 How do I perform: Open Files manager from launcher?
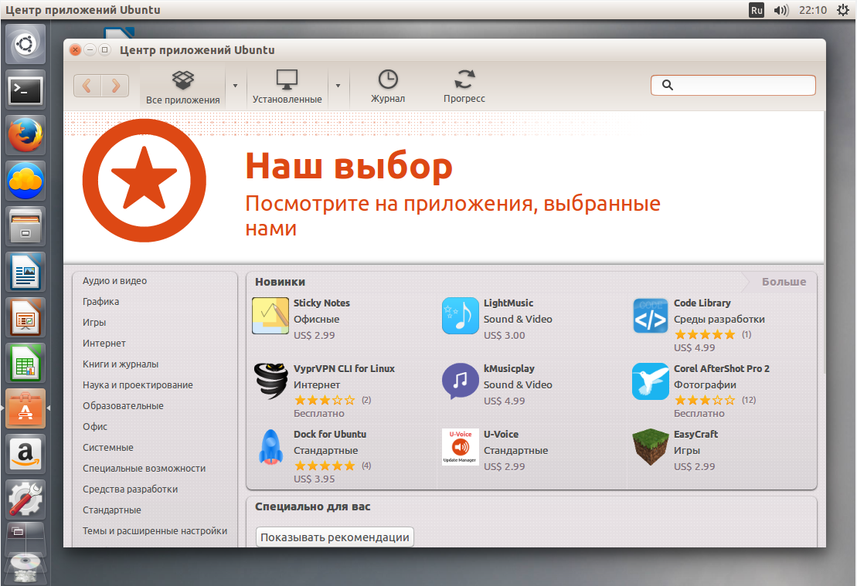[x=26, y=227]
